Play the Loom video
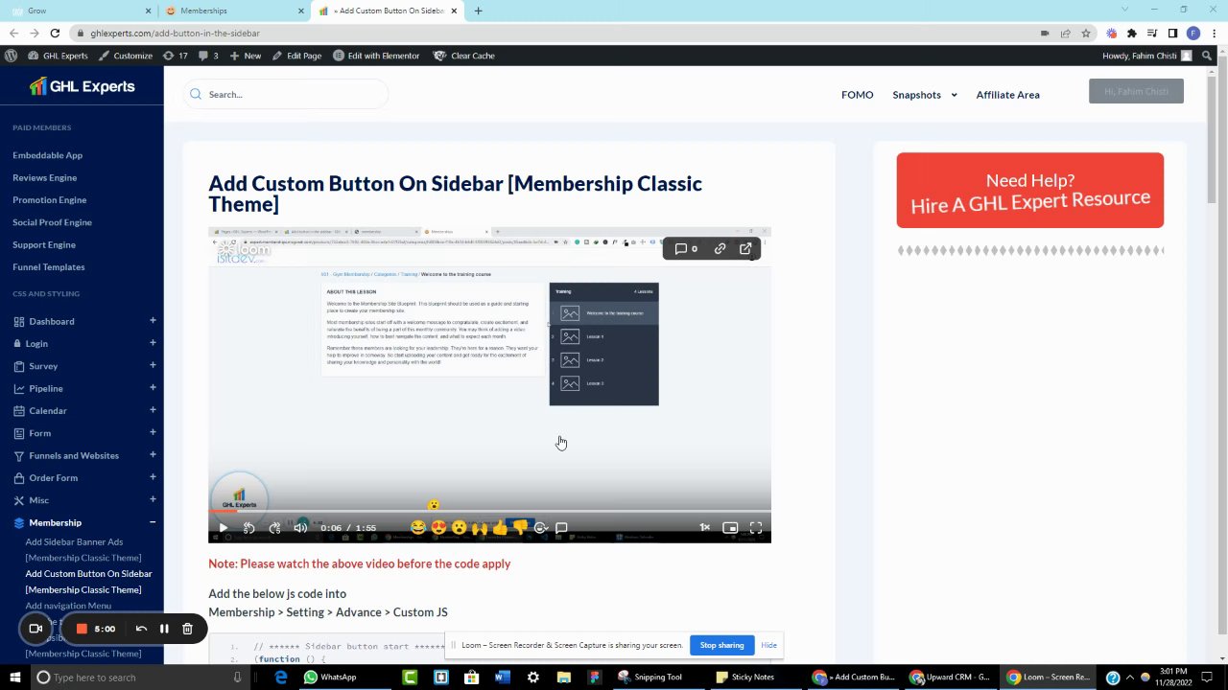This screenshot has width=1228, height=690. [223, 528]
